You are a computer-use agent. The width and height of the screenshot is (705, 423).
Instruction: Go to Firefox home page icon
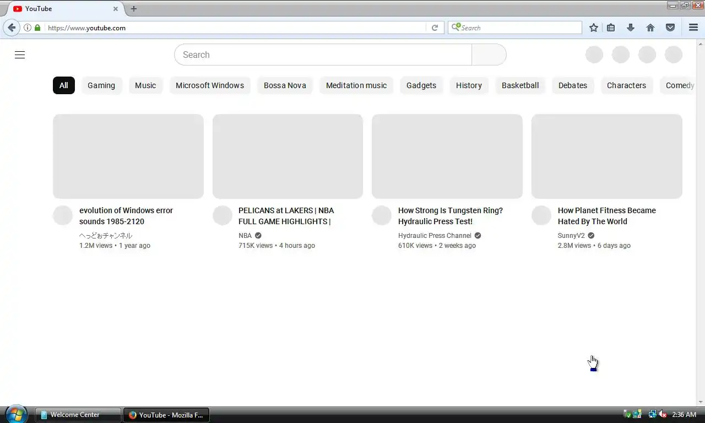(650, 28)
